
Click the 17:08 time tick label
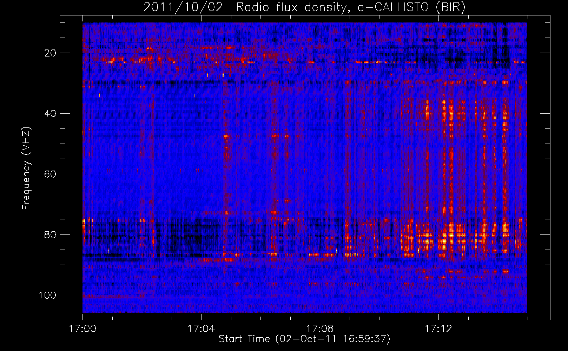(x=320, y=329)
